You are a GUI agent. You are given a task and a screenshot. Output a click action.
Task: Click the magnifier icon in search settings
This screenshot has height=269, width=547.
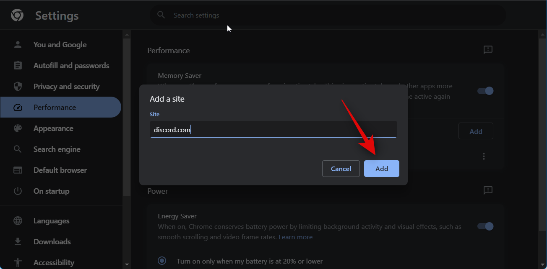coord(161,15)
